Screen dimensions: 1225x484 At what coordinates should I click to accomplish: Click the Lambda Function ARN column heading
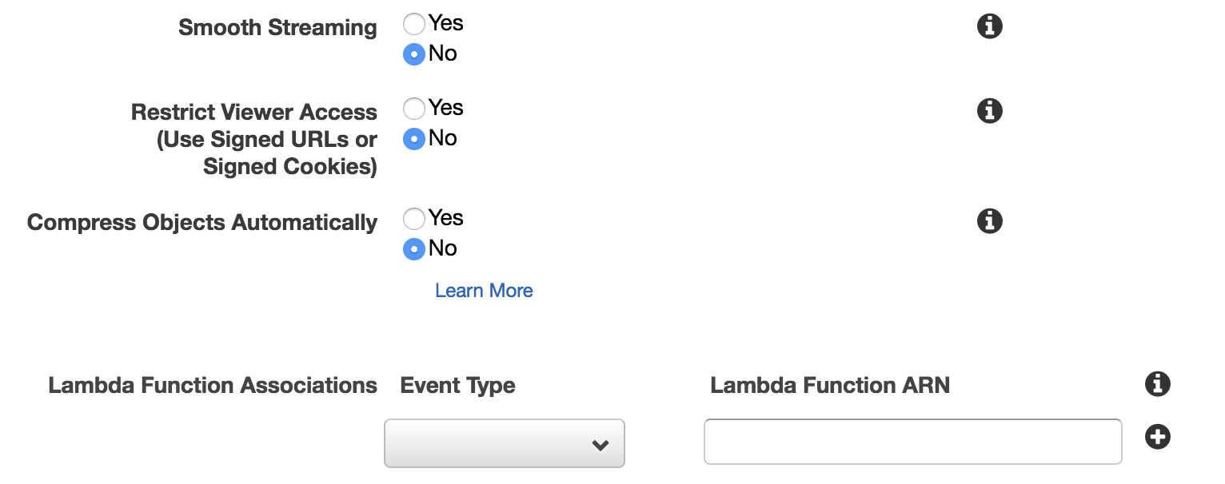(x=829, y=386)
